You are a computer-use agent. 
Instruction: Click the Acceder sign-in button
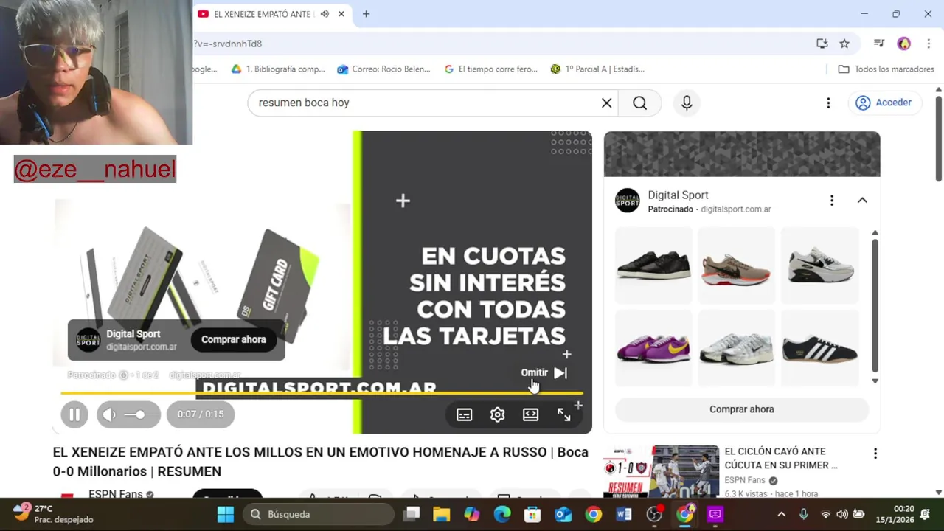click(884, 103)
